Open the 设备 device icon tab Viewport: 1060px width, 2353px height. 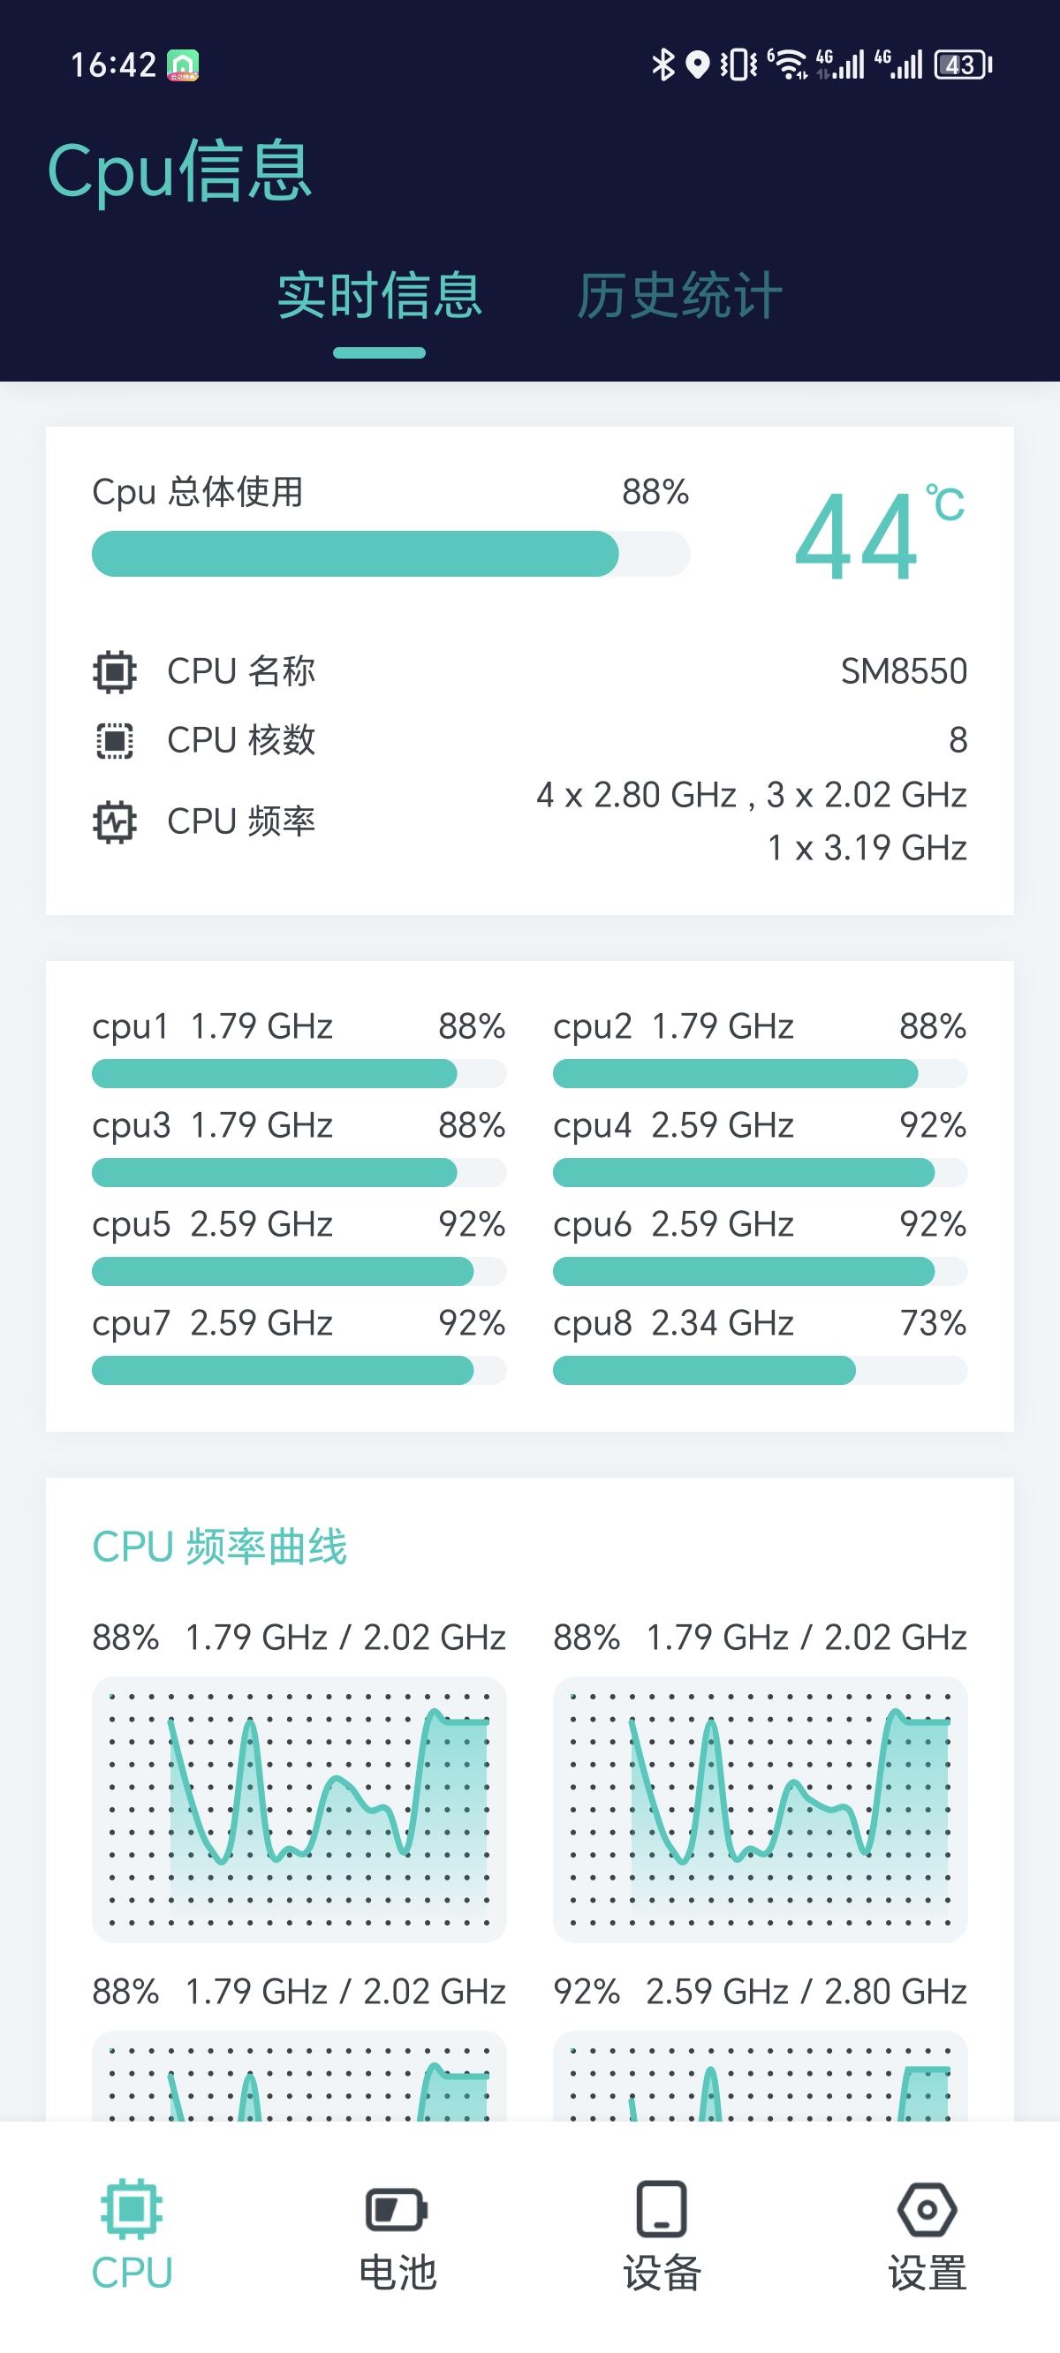662,2209
